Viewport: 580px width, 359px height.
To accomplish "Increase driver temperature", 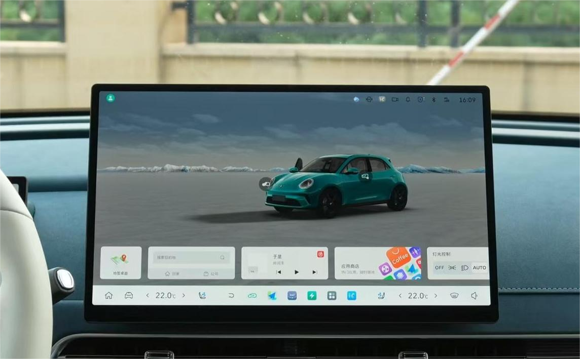I will (x=184, y=296).
